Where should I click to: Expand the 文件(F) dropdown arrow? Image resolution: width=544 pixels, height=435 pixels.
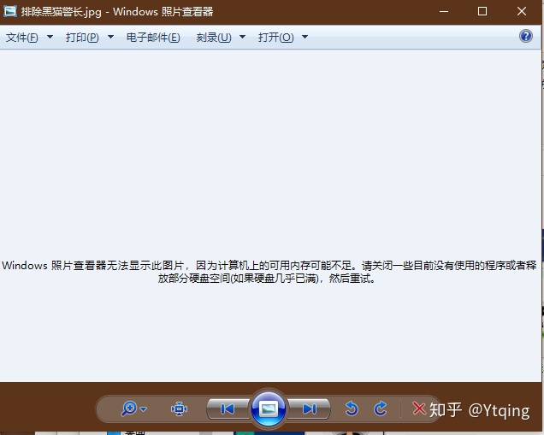[x=50, y=37]
